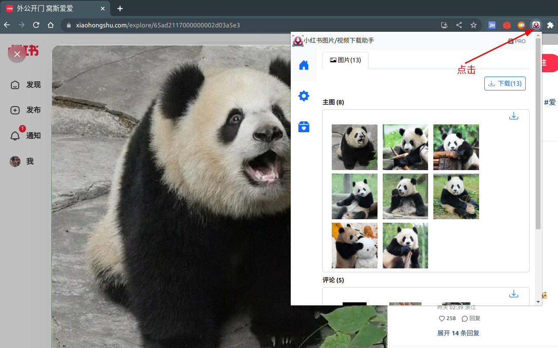This screenshot has height=348, width=558.
Task: Open the extension's settings gear icon
Action: (x=304, y=96)
